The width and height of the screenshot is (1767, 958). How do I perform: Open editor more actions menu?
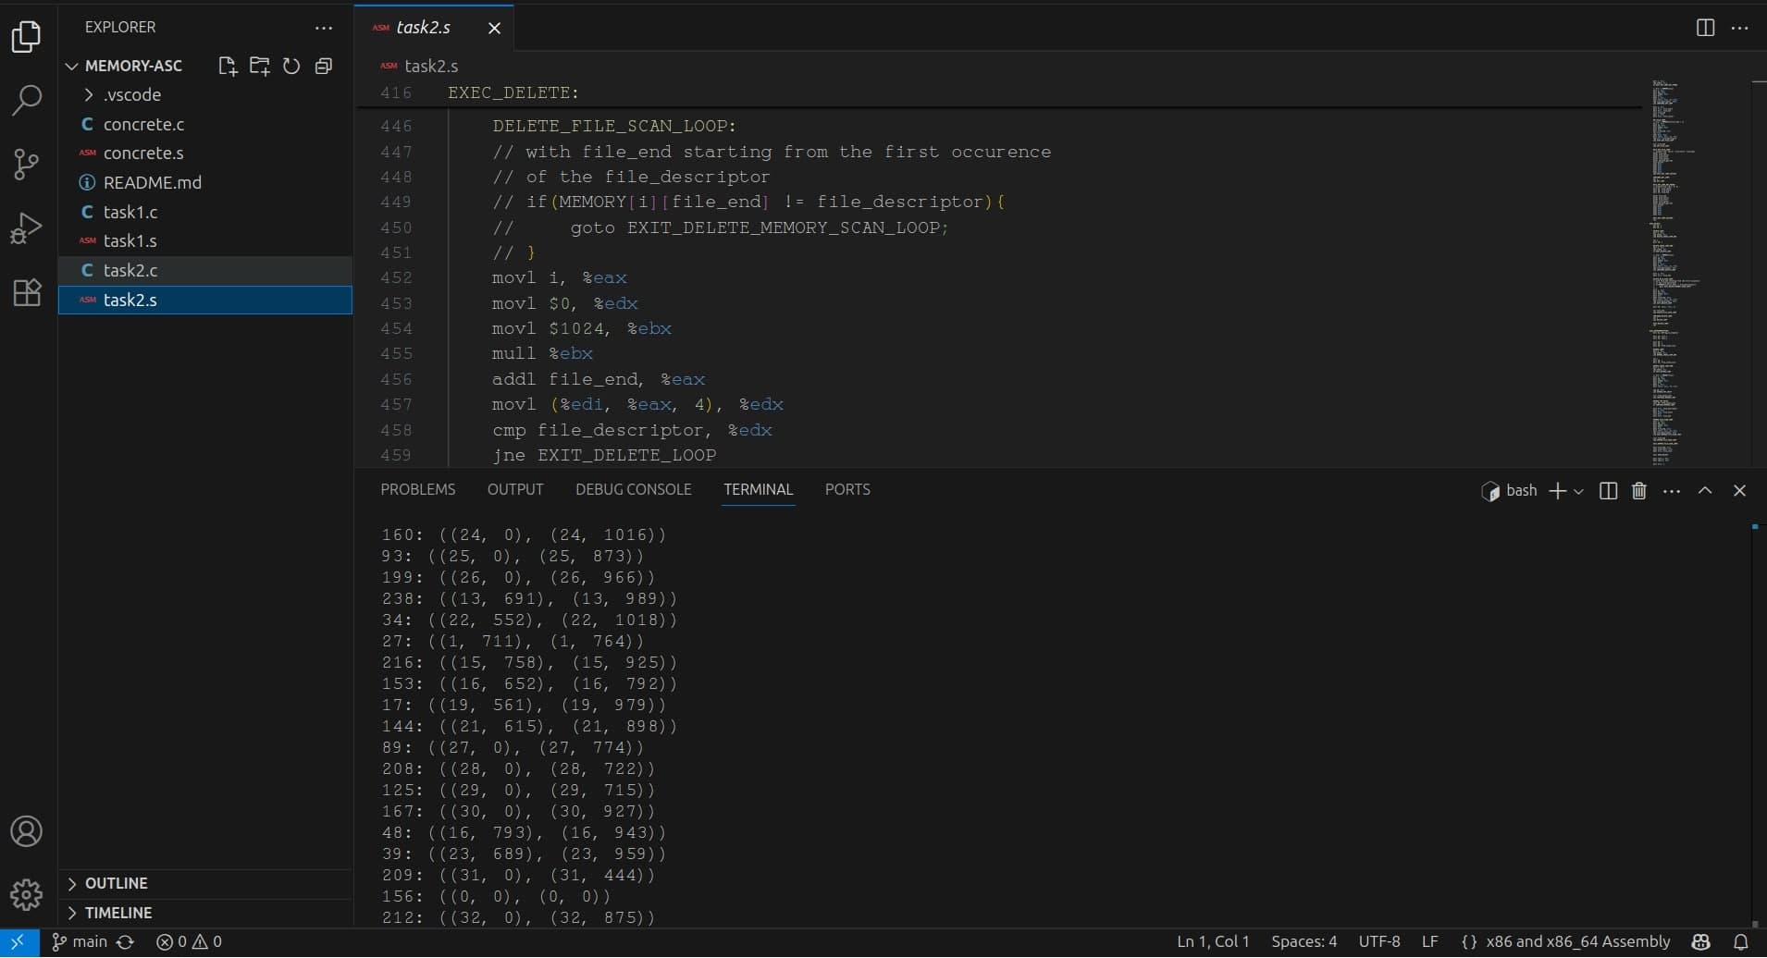tap(1739, 28)
